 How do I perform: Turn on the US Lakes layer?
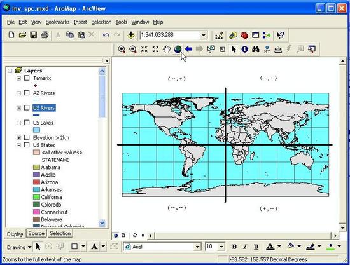[27, 123]
